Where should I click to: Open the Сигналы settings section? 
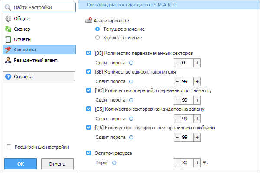pyautogui.click(x=39, y=50)
